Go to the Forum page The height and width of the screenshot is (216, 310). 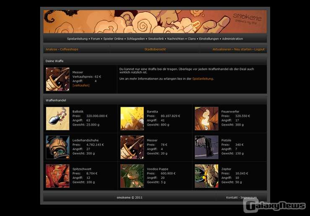tap(96, 39)
